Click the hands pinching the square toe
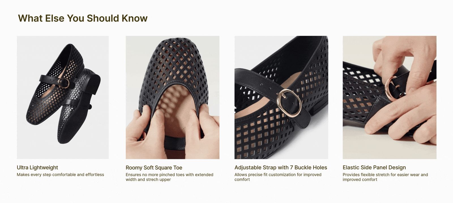Viewport: 453px width, 203px height. (x=172, y=127)
